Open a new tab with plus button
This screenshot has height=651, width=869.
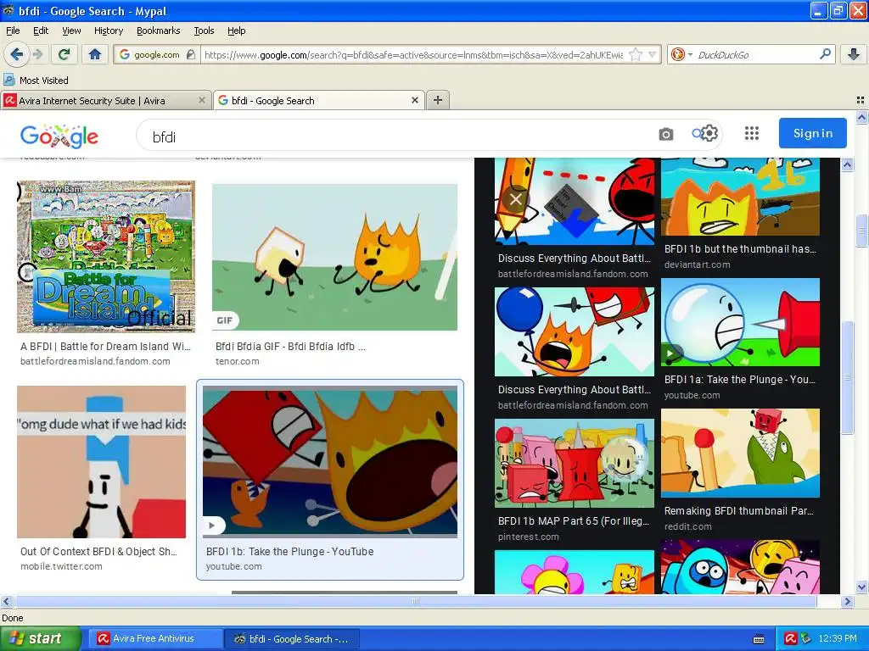click(x=438, y=100)
